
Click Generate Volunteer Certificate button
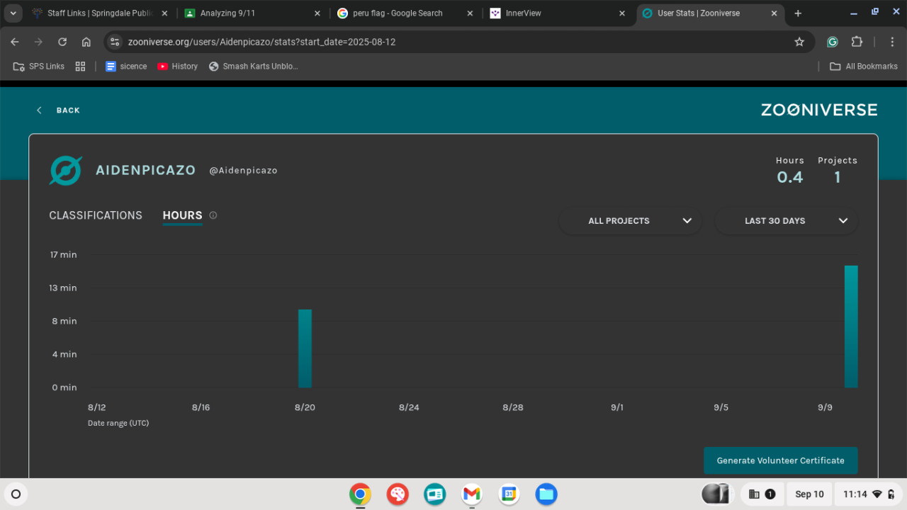click(780, 460)
